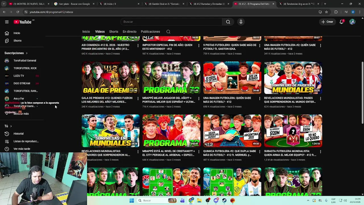Show hidden system tray icons chevron
This screenshot has width=364, height=205.
[308, 200]
